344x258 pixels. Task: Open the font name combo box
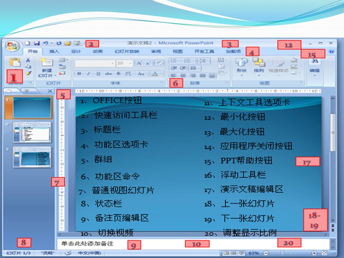pos(95,63)
